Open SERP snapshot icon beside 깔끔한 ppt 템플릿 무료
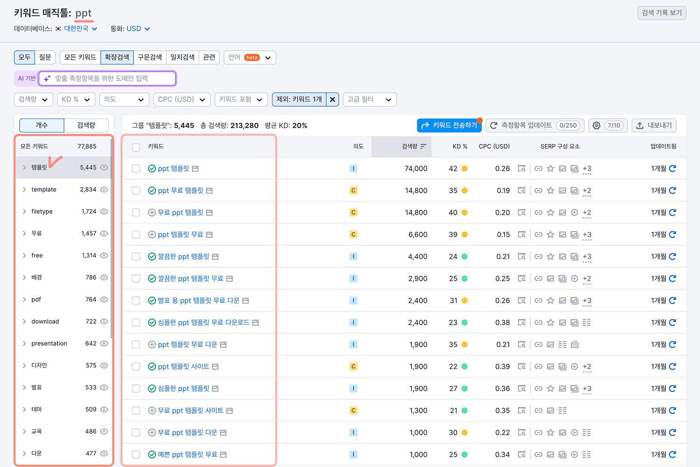The image size is (700, 467). coord(230,279)
